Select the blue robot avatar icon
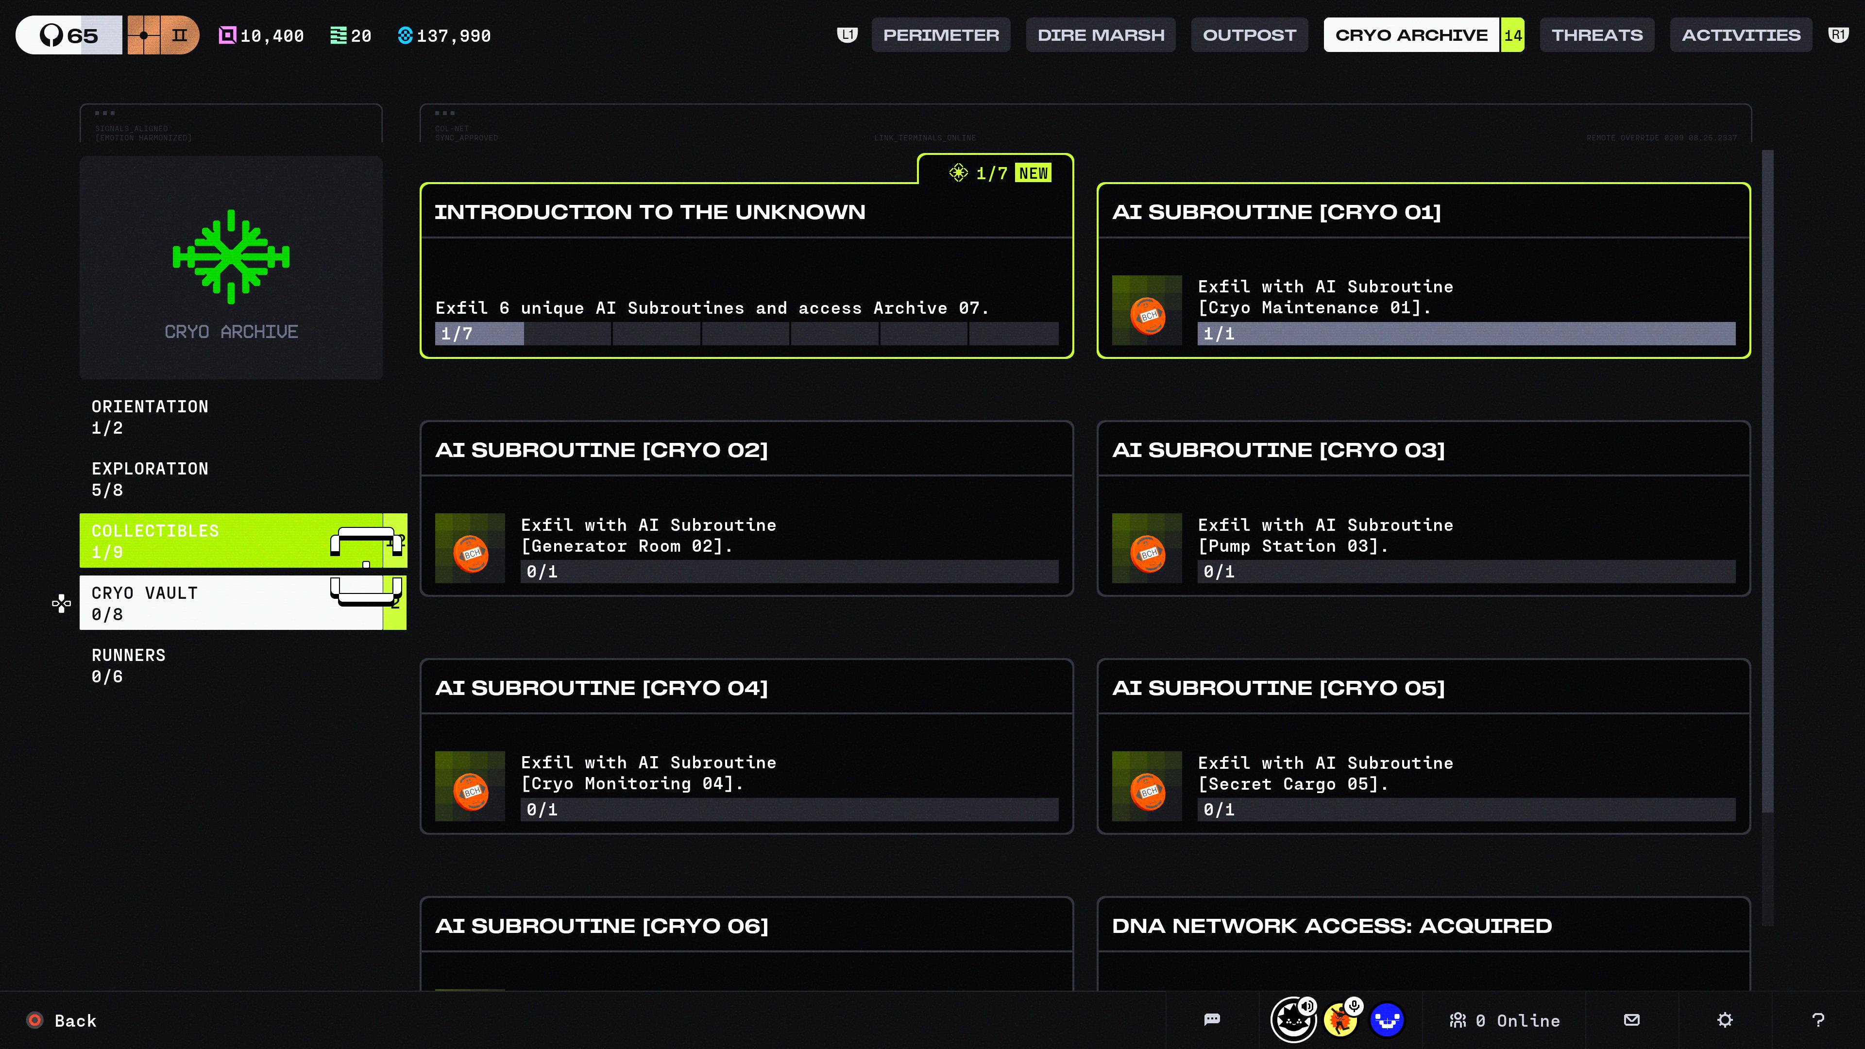Screen dimensions: 1865x1049 click(1387, 1020)
